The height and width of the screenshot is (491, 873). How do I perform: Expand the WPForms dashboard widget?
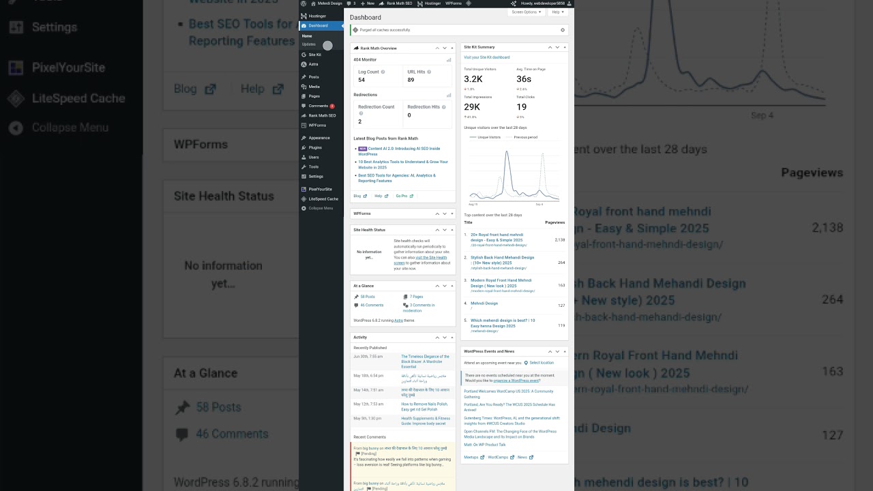452,213
